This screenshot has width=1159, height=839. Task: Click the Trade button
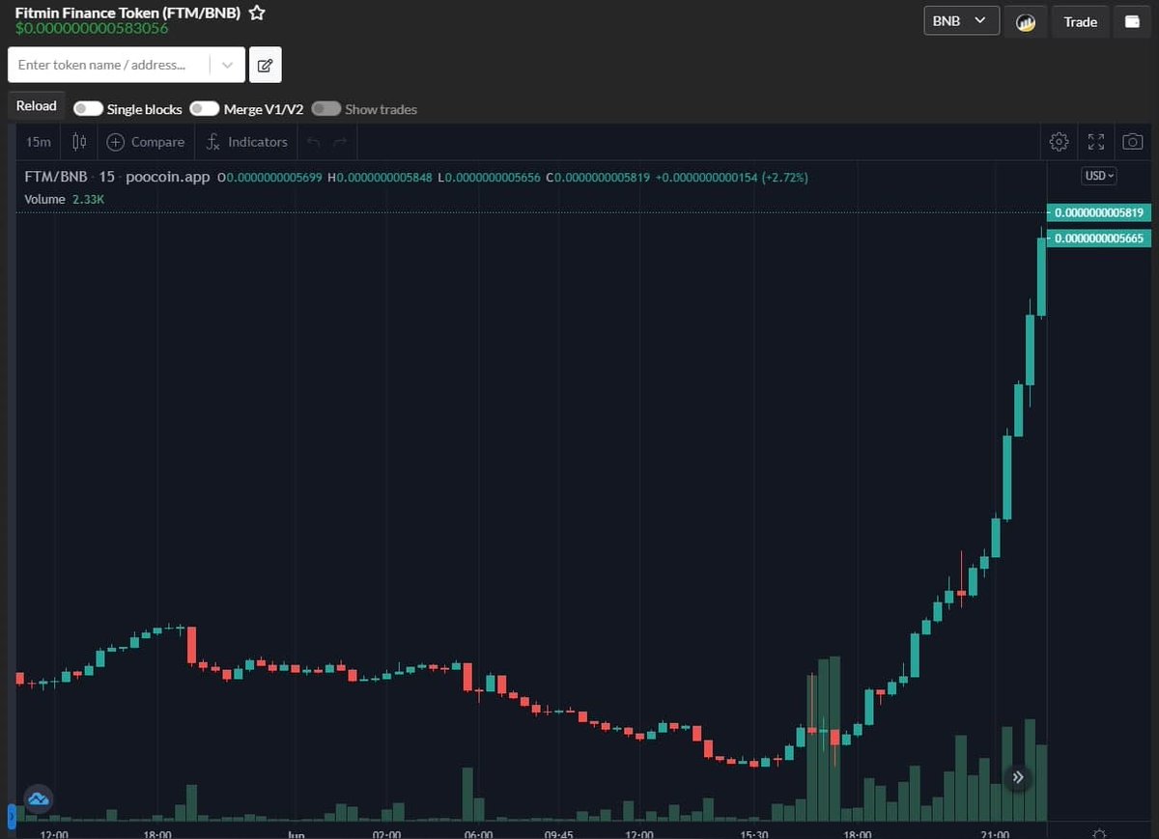[x=1080, y=21]
